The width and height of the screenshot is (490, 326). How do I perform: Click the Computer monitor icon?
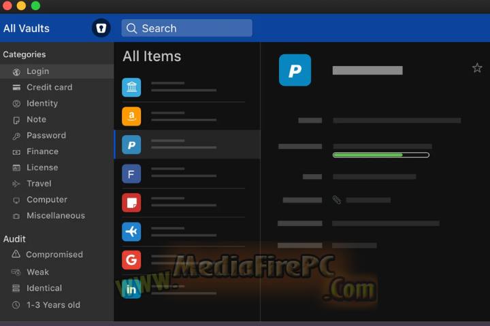pyautogui.click(x=16, y=200)
